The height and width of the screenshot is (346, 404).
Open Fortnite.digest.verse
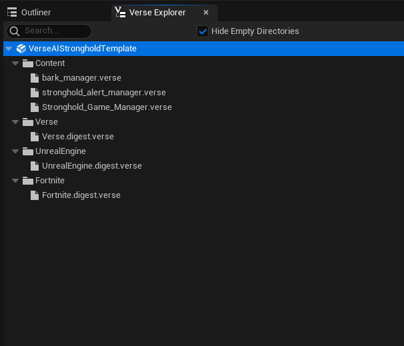pos(81,195)
